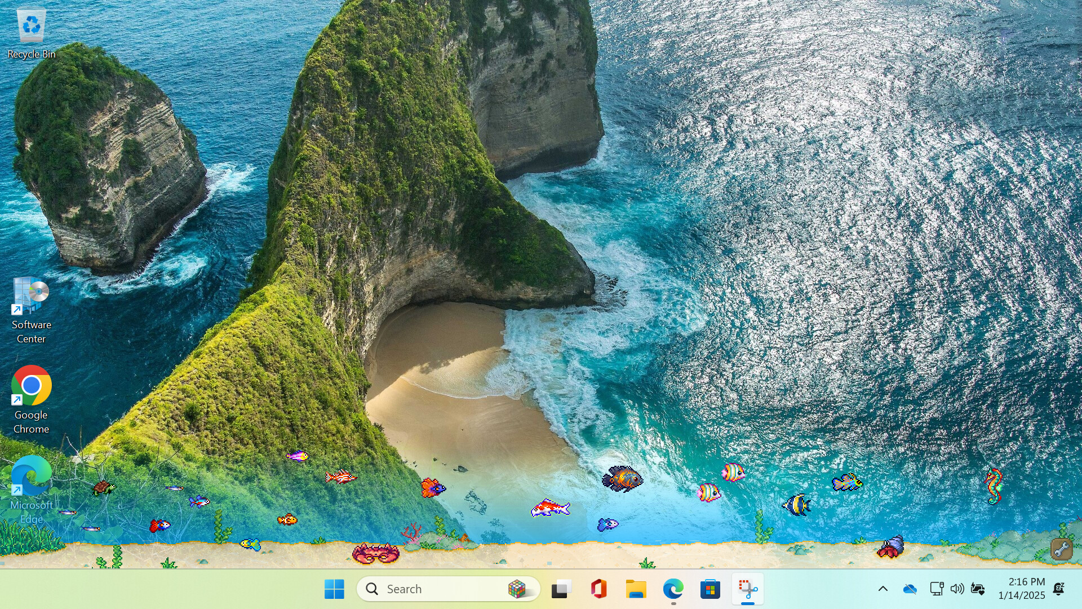Open the Microsoft Store
This screenshot has height=609, width=1082.
click(710, 589)
